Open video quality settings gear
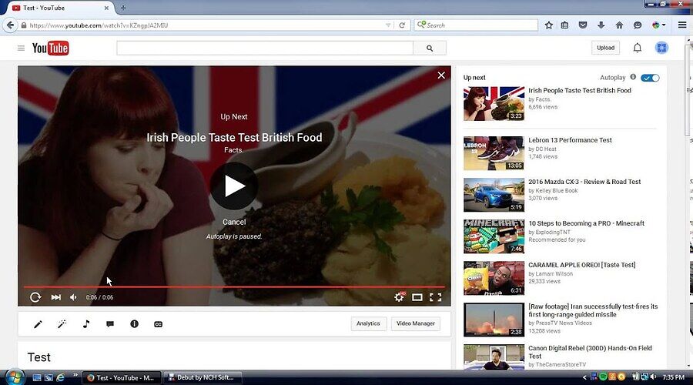Screen dimensions: 693x385 tap(399, 297)
